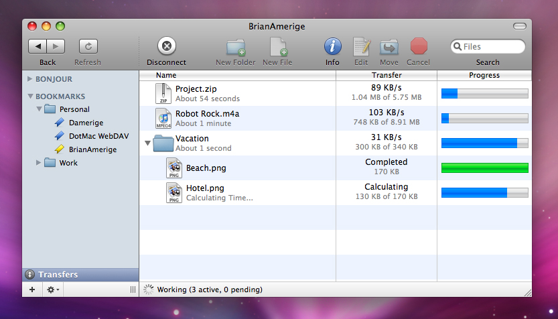Click the Transfers arrows icon
The height and width of the screenshot is (319, 558).
[30, 275]
